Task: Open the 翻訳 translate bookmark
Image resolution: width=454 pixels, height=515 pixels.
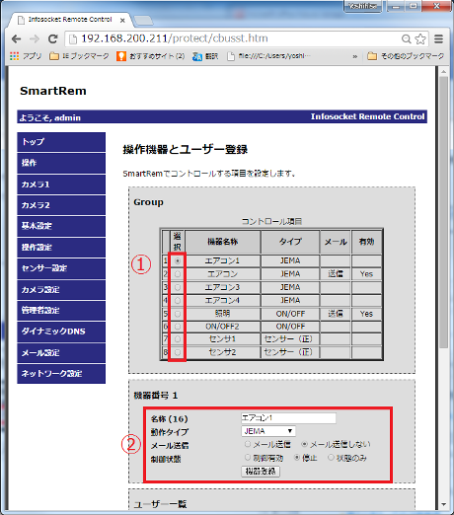Action: coord(205,56)
